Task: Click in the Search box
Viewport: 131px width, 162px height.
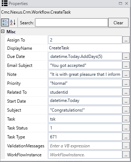Action: point(71,23)
